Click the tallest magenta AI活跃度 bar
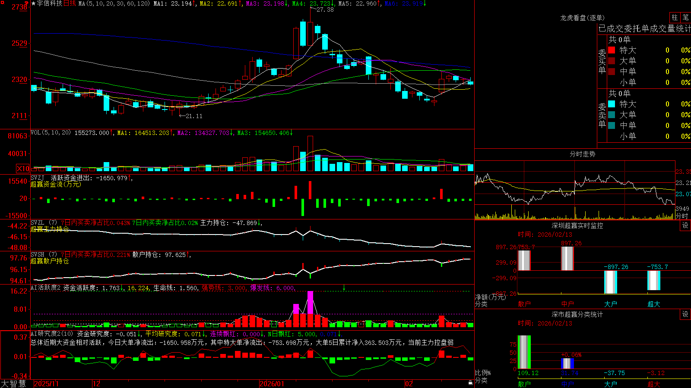691x388 pixels. click(x=310, y=309)
